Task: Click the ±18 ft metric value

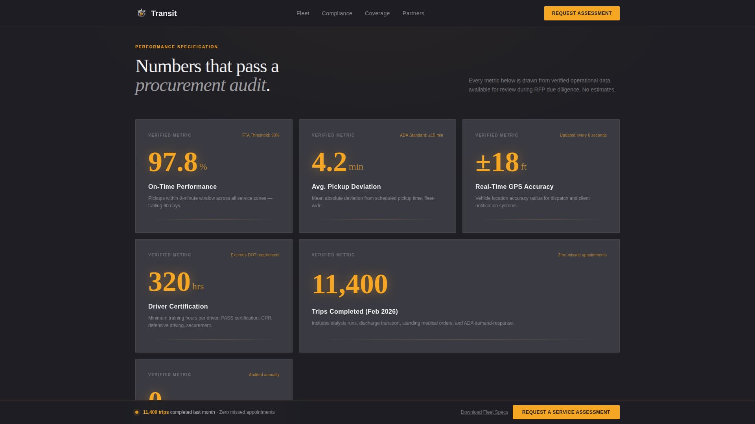Action: tap(501, 162)
